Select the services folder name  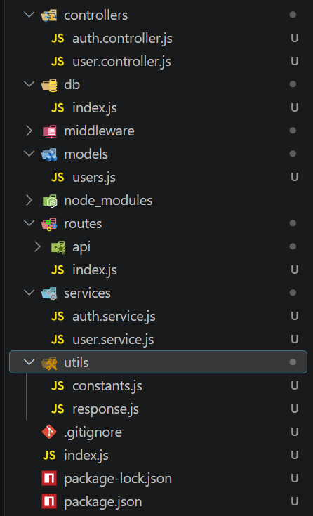[87, 293]
